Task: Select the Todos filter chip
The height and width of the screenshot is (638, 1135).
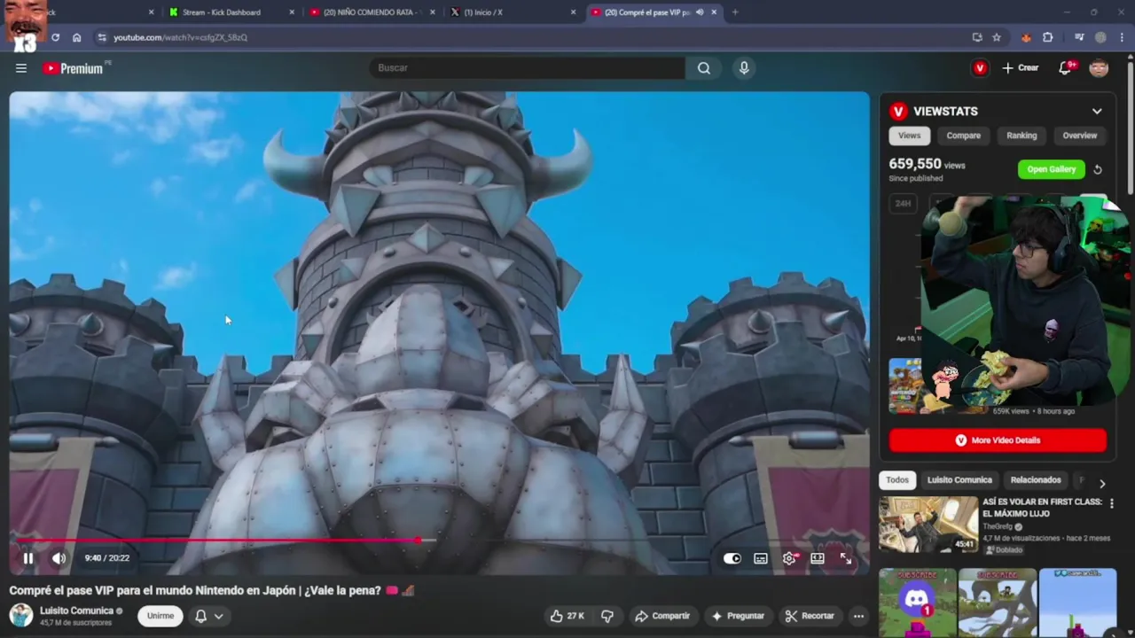Action: 897,480
